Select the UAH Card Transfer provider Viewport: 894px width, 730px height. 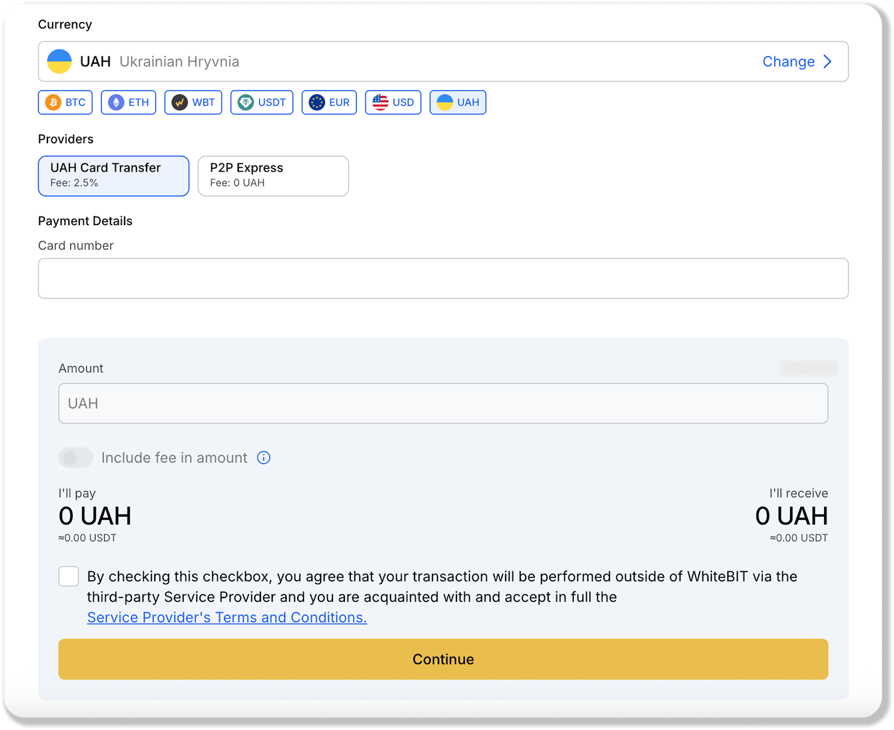click(x=113, y=176)
